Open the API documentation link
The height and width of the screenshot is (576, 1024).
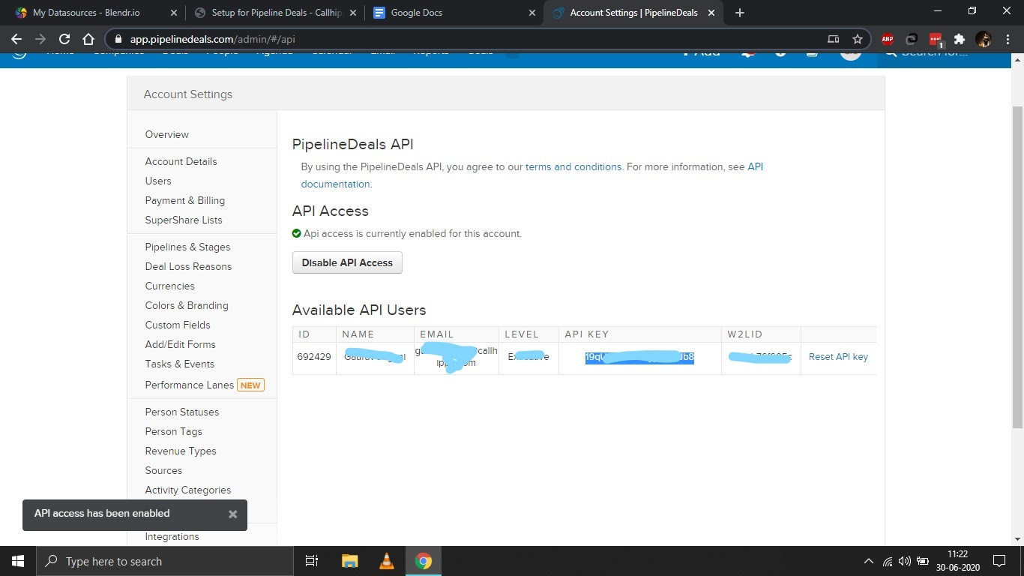[x=532, y=175]
